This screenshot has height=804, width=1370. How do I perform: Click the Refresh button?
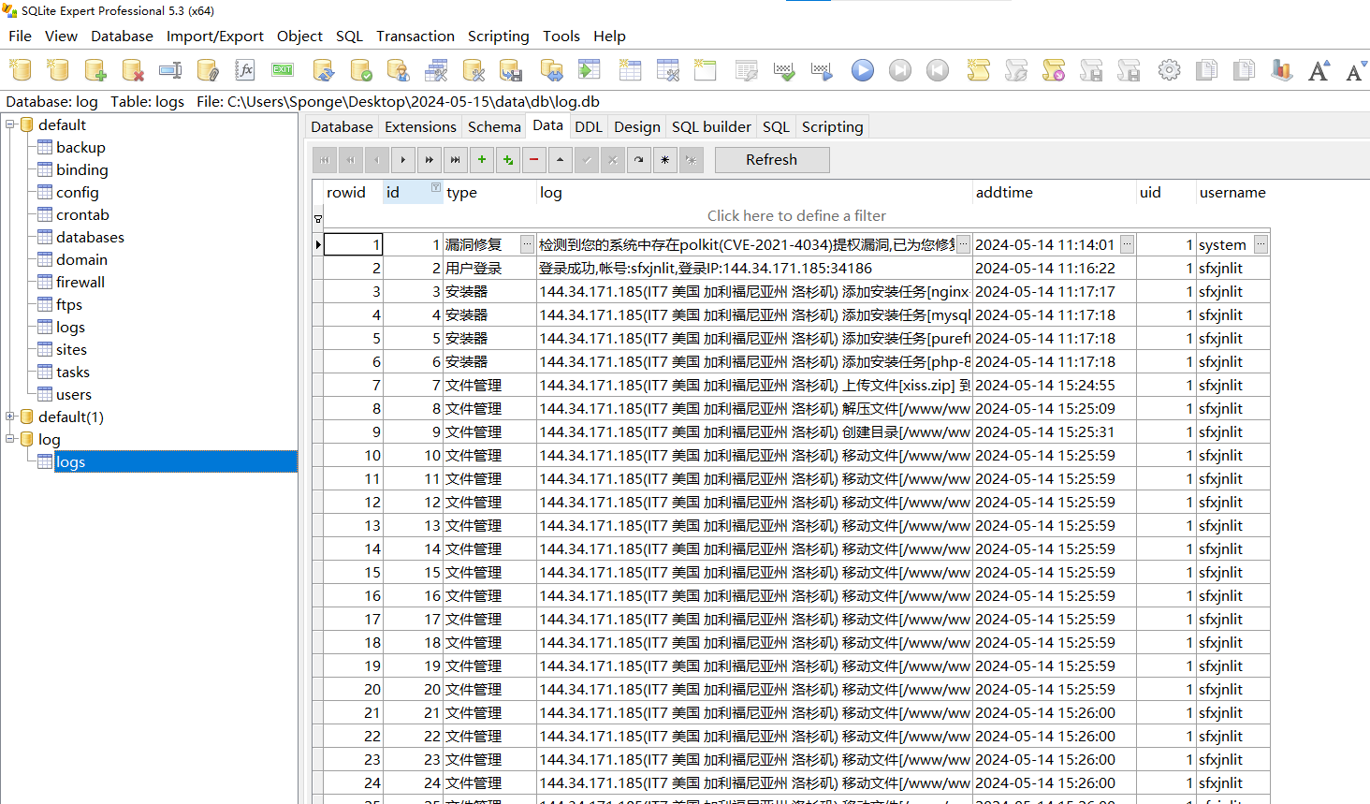point(772,160)
